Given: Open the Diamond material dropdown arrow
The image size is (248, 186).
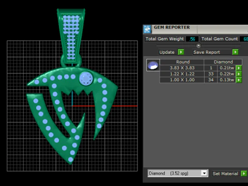Looking at the screenshot, I should [204, 173].
